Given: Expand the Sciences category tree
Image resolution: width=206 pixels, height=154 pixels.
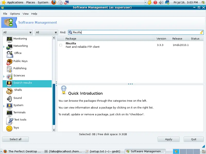Looking at the screenshot, I should coord(4,76).
